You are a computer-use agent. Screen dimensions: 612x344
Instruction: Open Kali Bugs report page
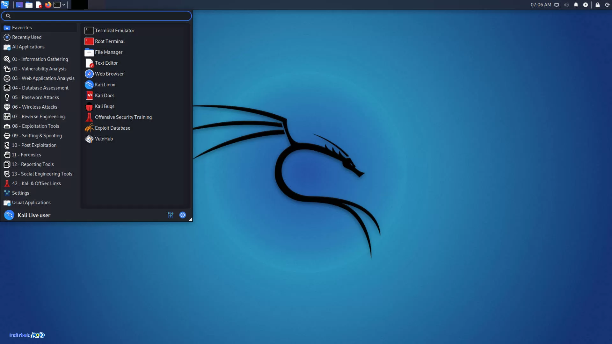[x=104, y=106]
